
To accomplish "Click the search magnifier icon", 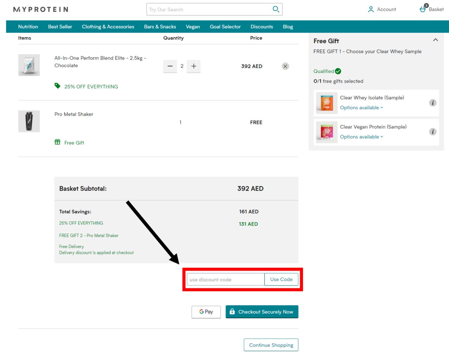I will (276, 9).
